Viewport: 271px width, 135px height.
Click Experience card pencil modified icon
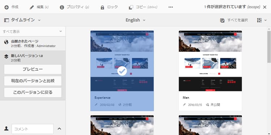pos(96,105)
